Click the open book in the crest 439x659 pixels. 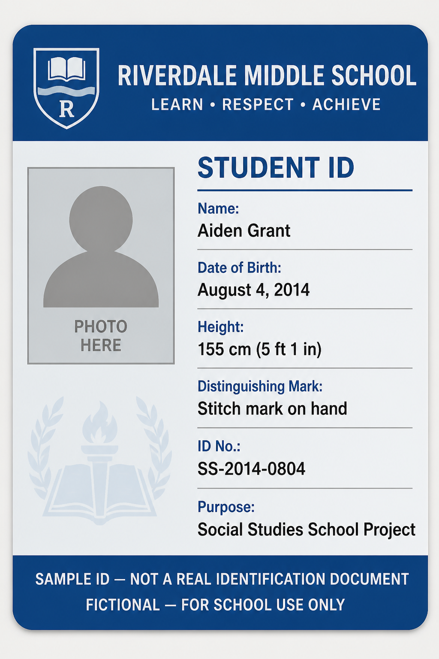click(x=66, y=69)
